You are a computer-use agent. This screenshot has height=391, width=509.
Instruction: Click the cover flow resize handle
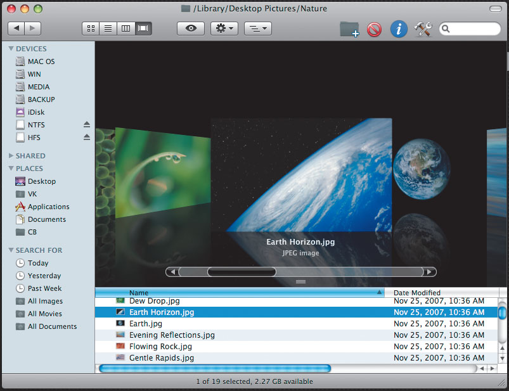(x=300, y=281)
